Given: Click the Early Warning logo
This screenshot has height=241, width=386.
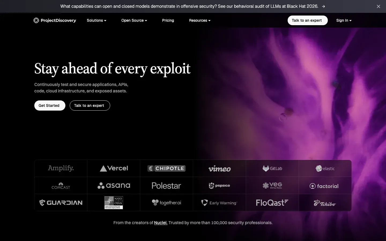Looking at the screenshot, I should [x=219, y=203].
